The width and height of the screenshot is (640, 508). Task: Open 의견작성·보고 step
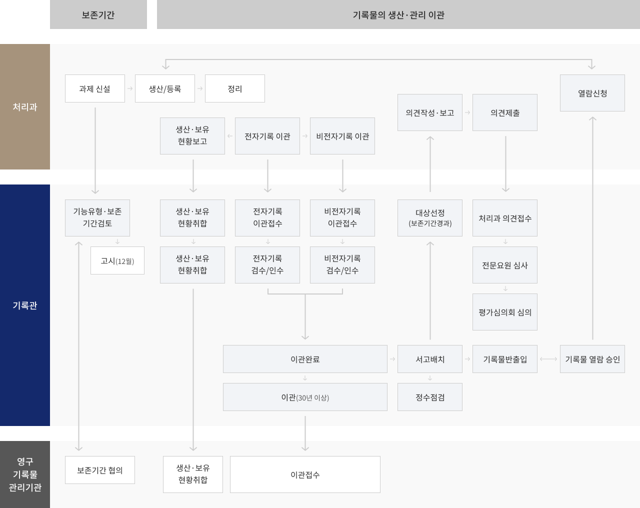(x=430, y=112)
